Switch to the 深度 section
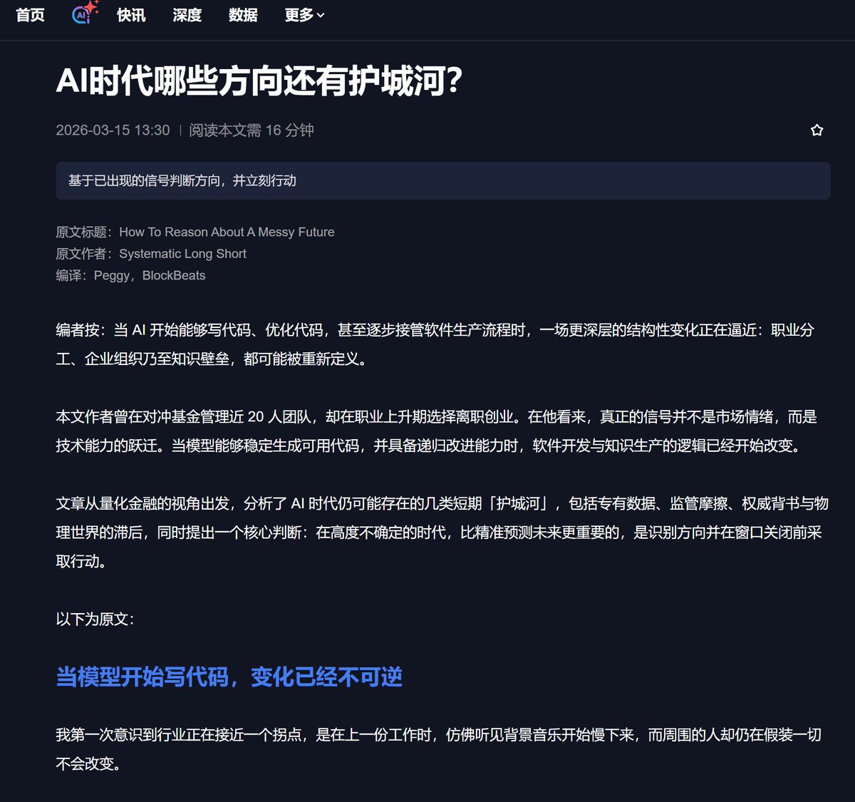The height and width of the screenshot is (802, 855). click(187, 15)
